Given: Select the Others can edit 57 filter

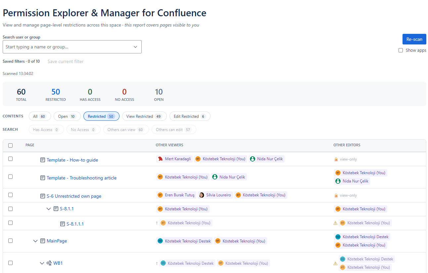Looking at the screenshot, I should (x=174, y=130).
